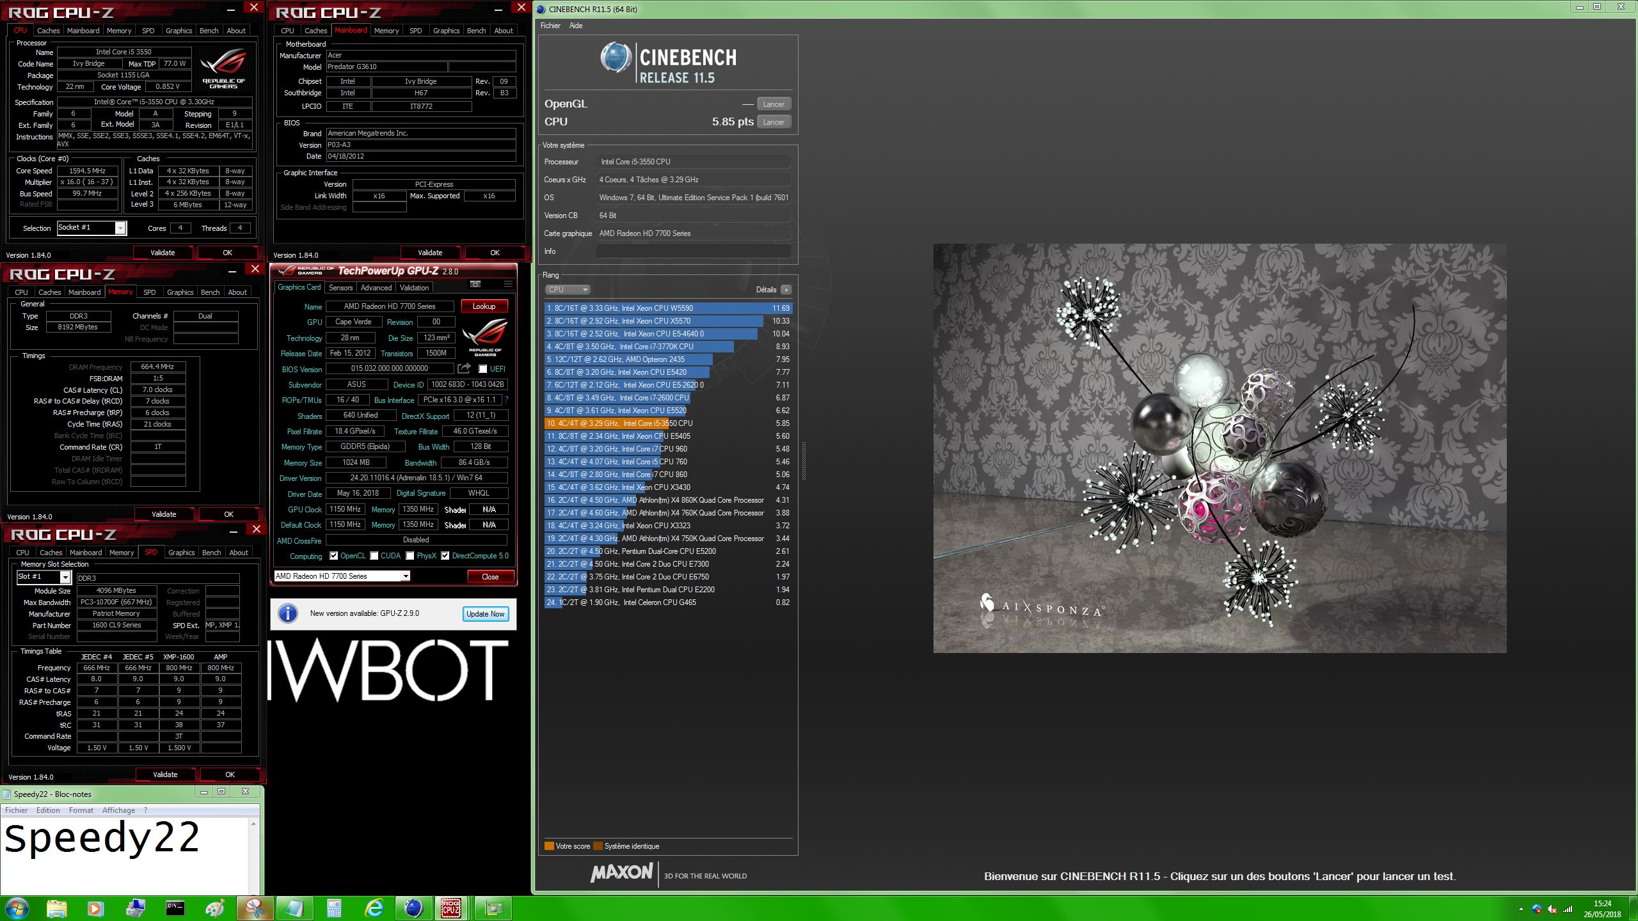Screen dimensions: 1638x921
Task: Open the network signal tray icon
Action: coord(1568,909)
